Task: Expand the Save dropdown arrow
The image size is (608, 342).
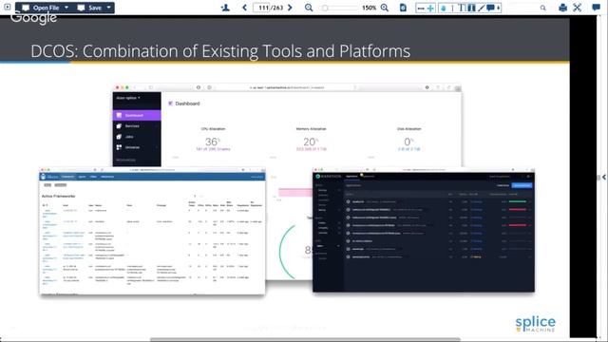Action: click(108, 8)
